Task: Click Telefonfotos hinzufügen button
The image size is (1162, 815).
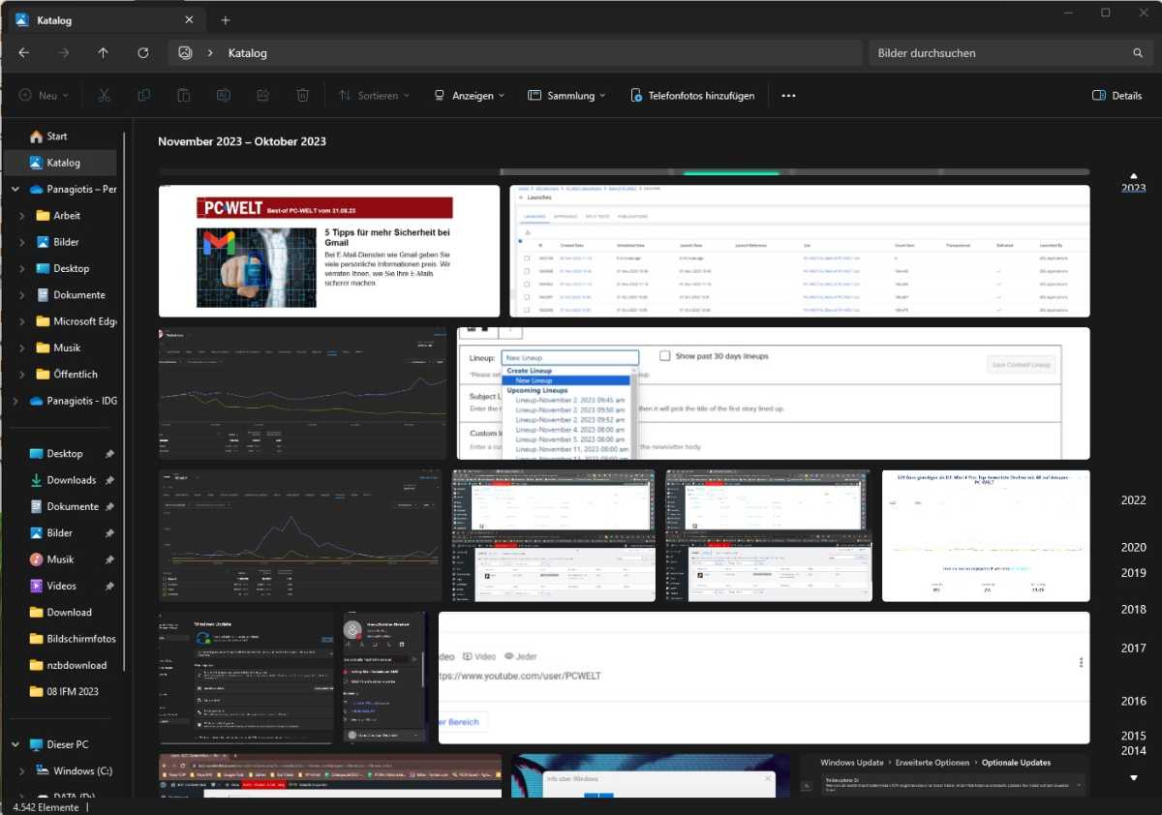Action: tap(692, 96)
